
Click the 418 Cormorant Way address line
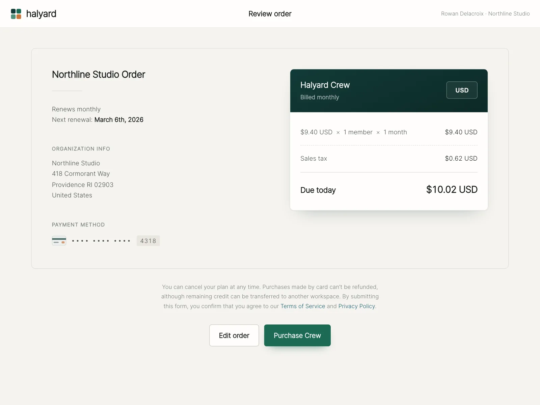point(81,174)
